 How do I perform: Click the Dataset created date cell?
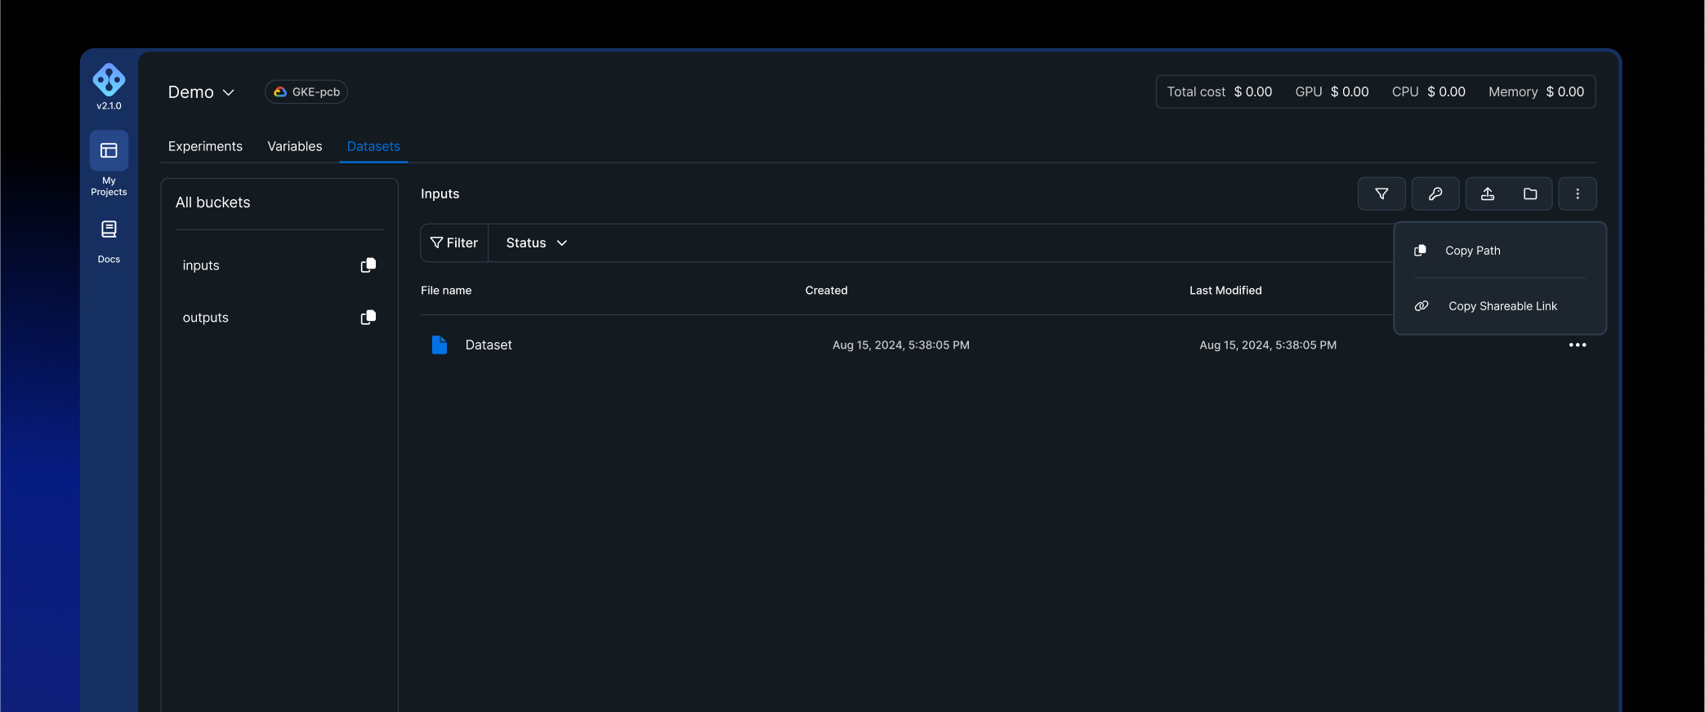[x=901, y=345]
